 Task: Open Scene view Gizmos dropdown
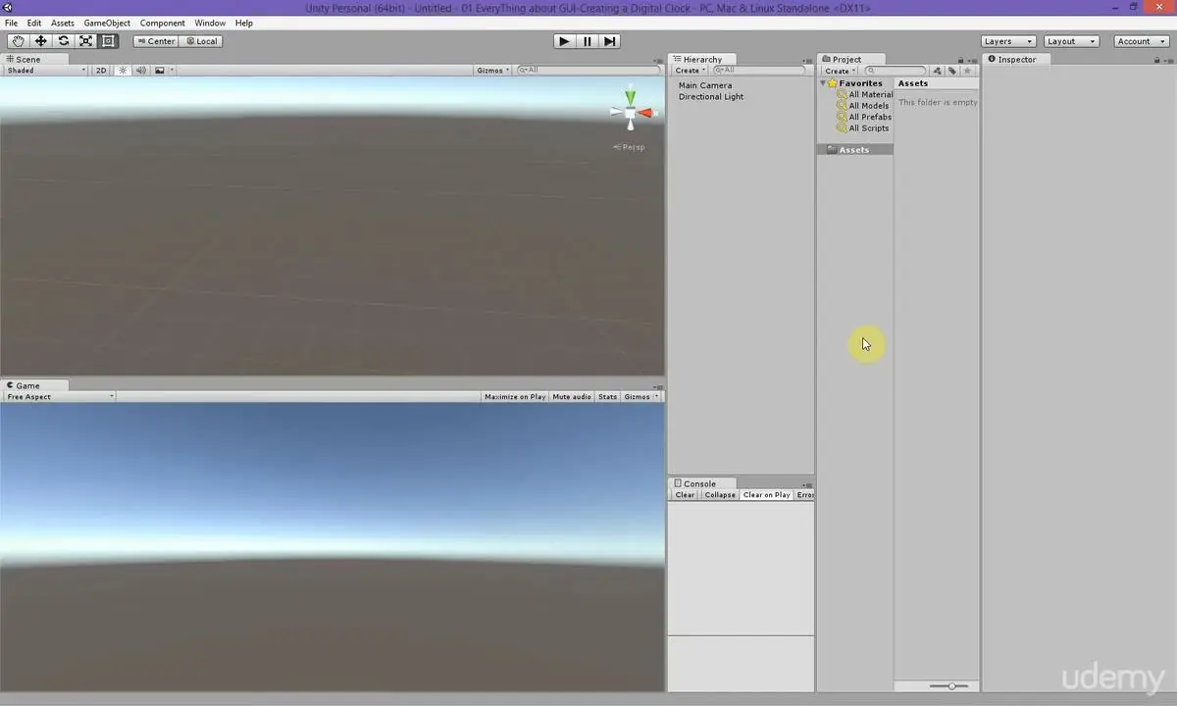492,71
